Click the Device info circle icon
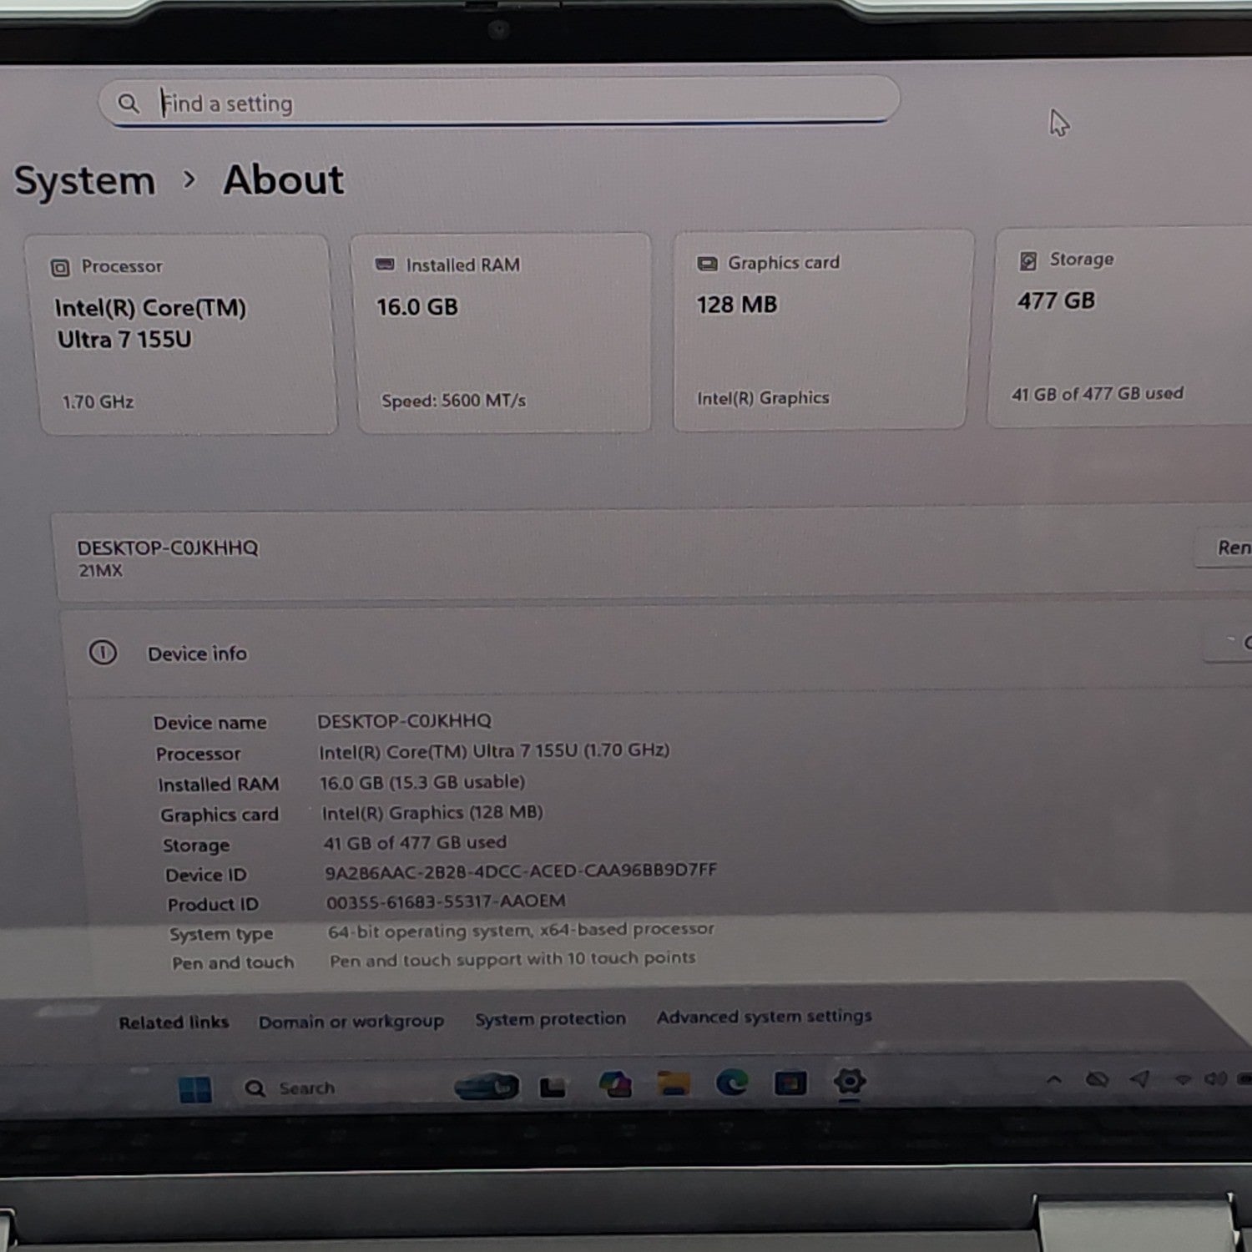 tap(103, 652)
